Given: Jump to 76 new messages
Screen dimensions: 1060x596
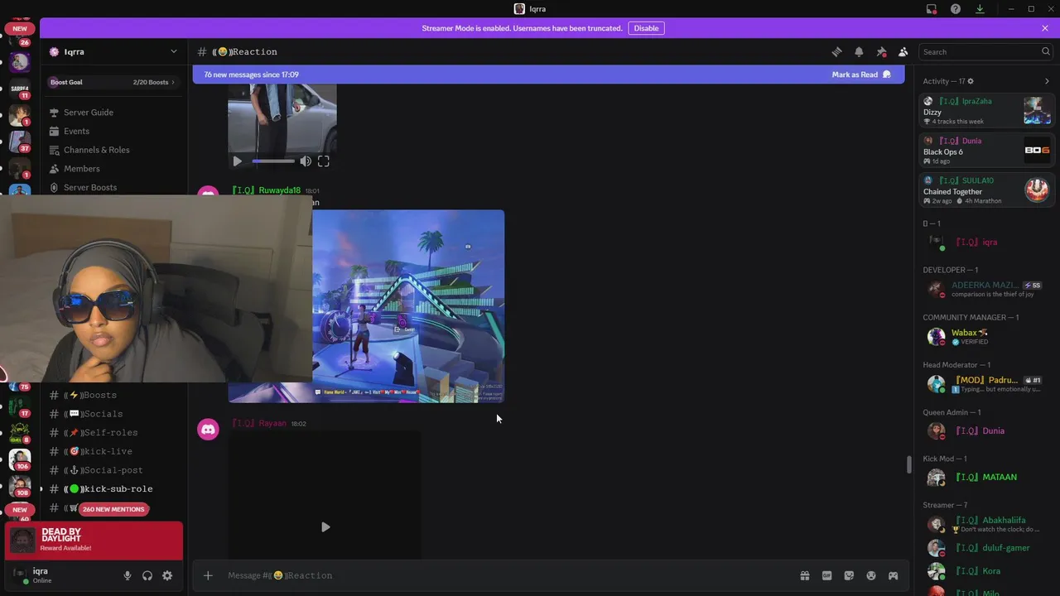Looking at the screenshot, I should [x=251, y=74].
